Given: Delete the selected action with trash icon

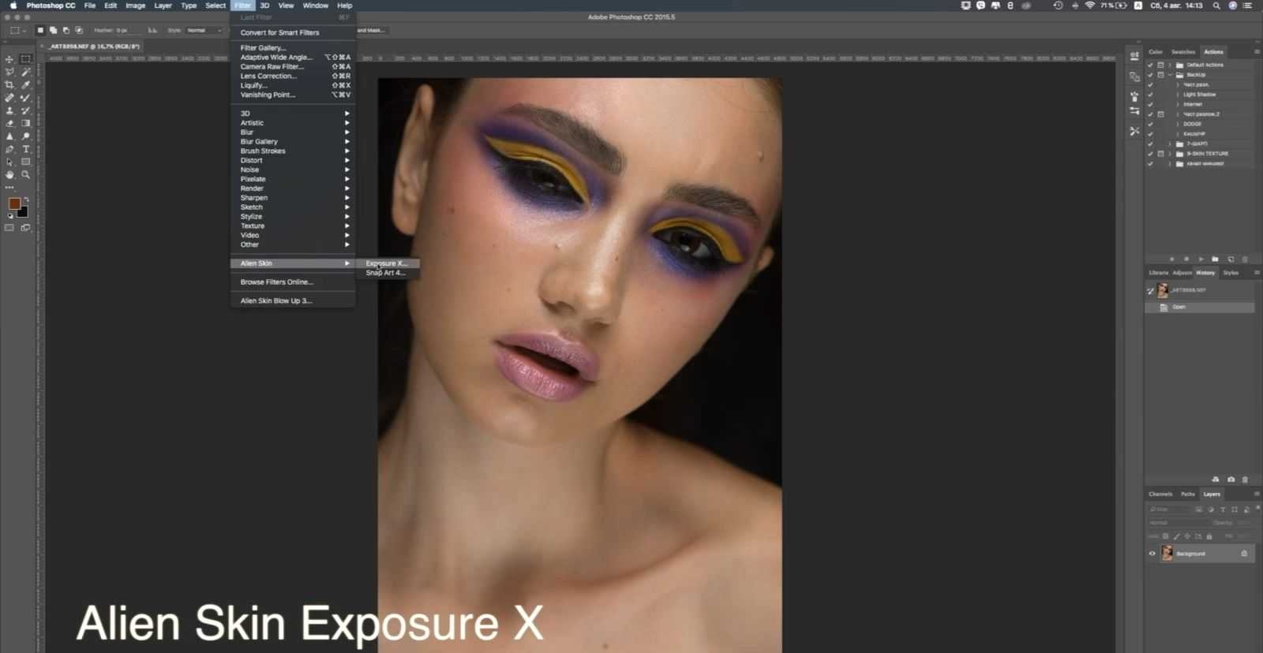Looking at the screenshot, I should (x=1245, y=259).
